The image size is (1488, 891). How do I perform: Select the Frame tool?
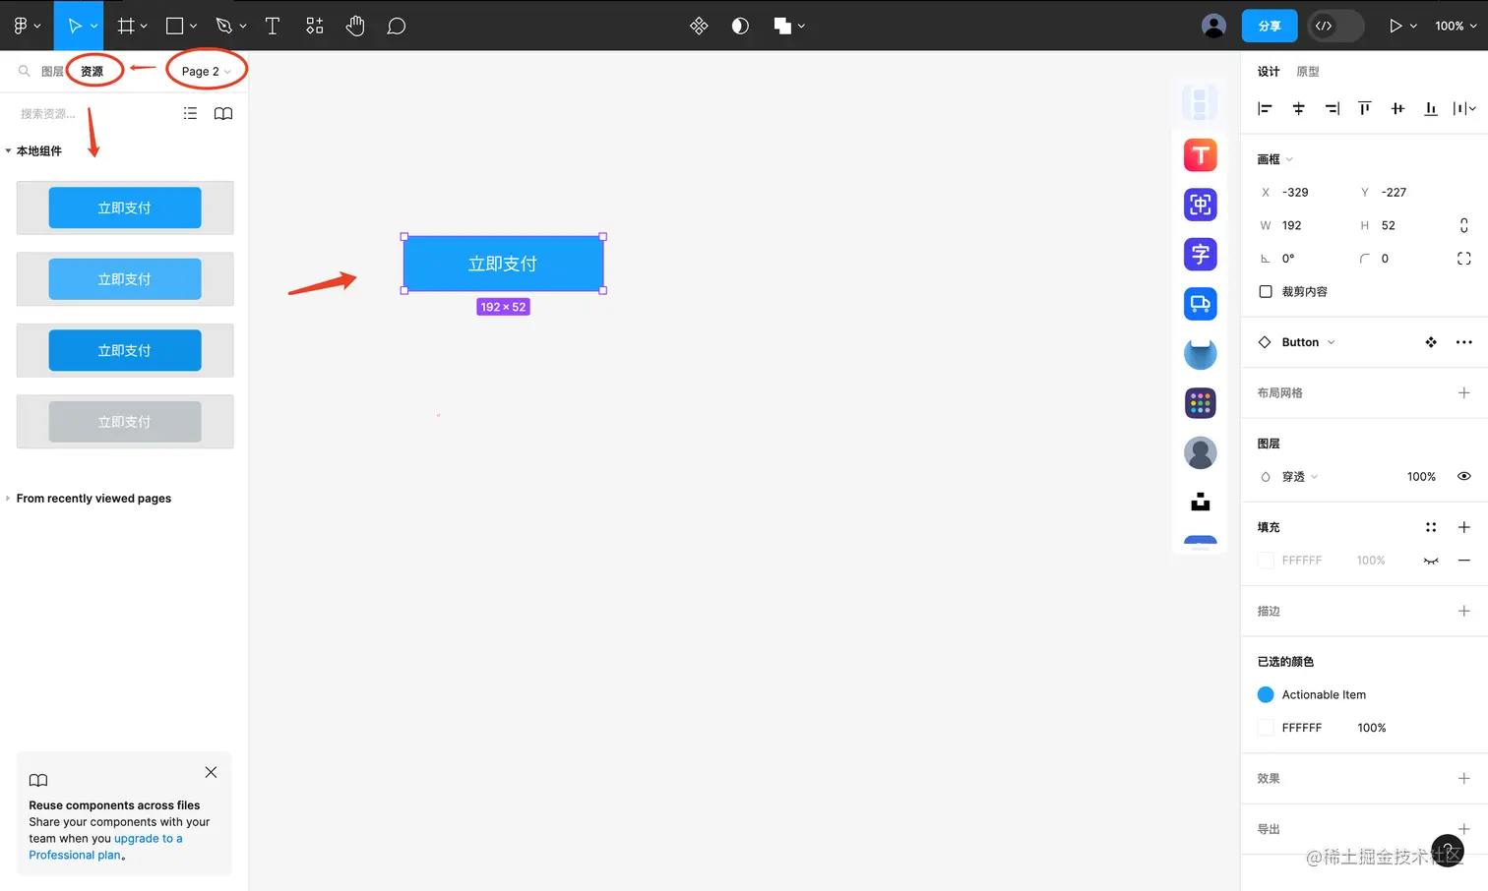(x=126, y=27)
